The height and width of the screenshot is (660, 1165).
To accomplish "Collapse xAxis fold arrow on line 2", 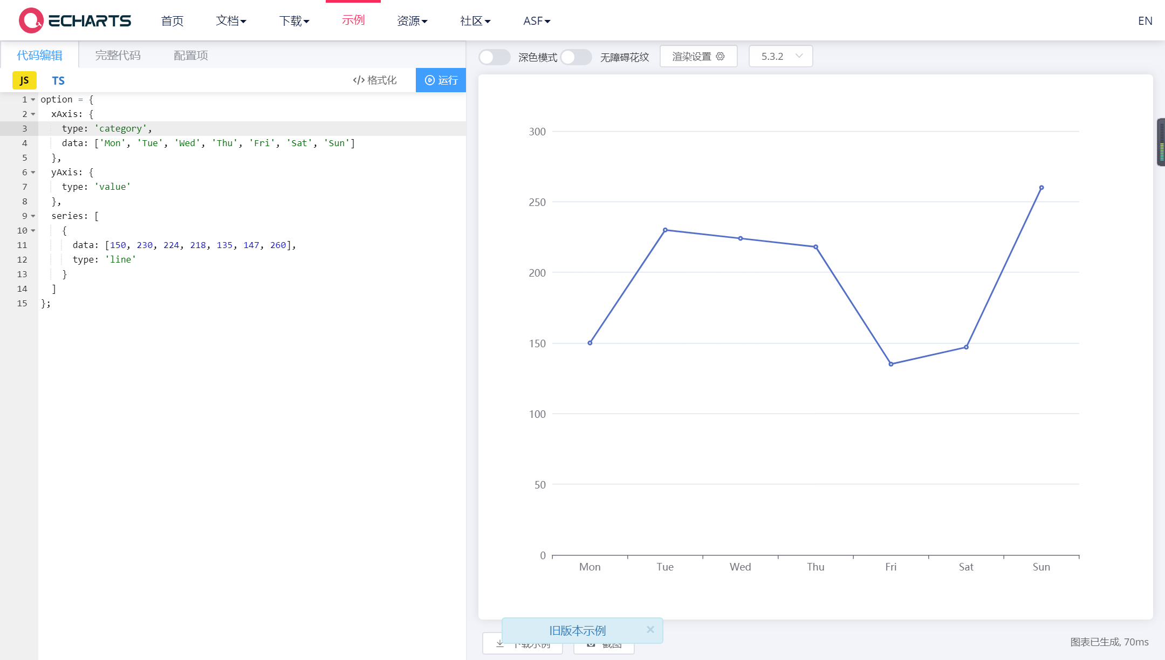I will coord(33,114).
